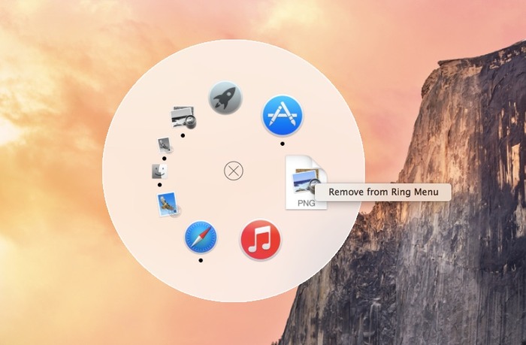Open the PNG file icon

[x=306, y=182]
